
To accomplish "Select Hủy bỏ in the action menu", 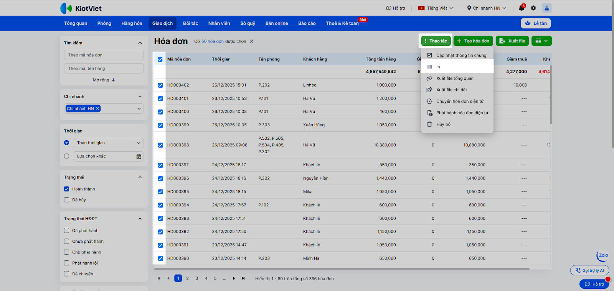I will point(443,124).
